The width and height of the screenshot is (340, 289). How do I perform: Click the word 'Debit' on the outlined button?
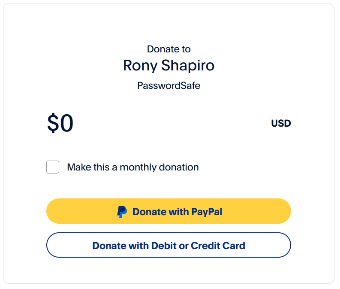[164, 246]
